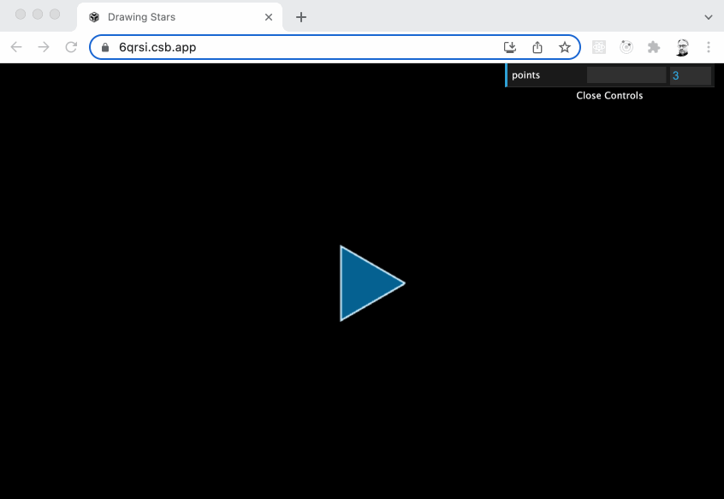Select the Drawing Stars tab
Viewport: 724px width, 499px height.
180,17
